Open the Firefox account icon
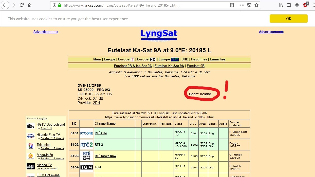 point(297,5)
